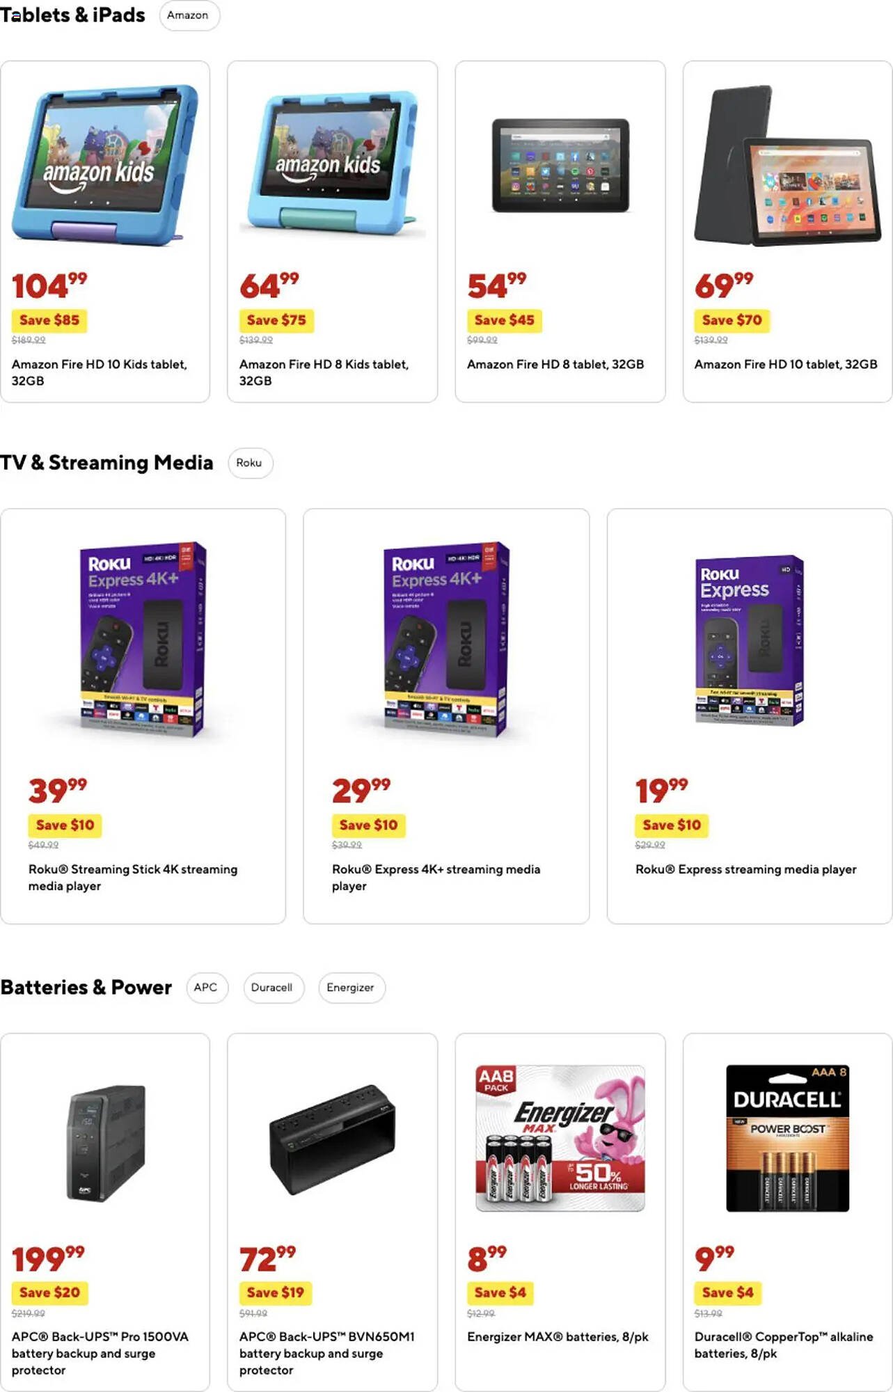893x1392 pixels.
Task: Select the Roku brand filter chip
Action: pos(249,463)
